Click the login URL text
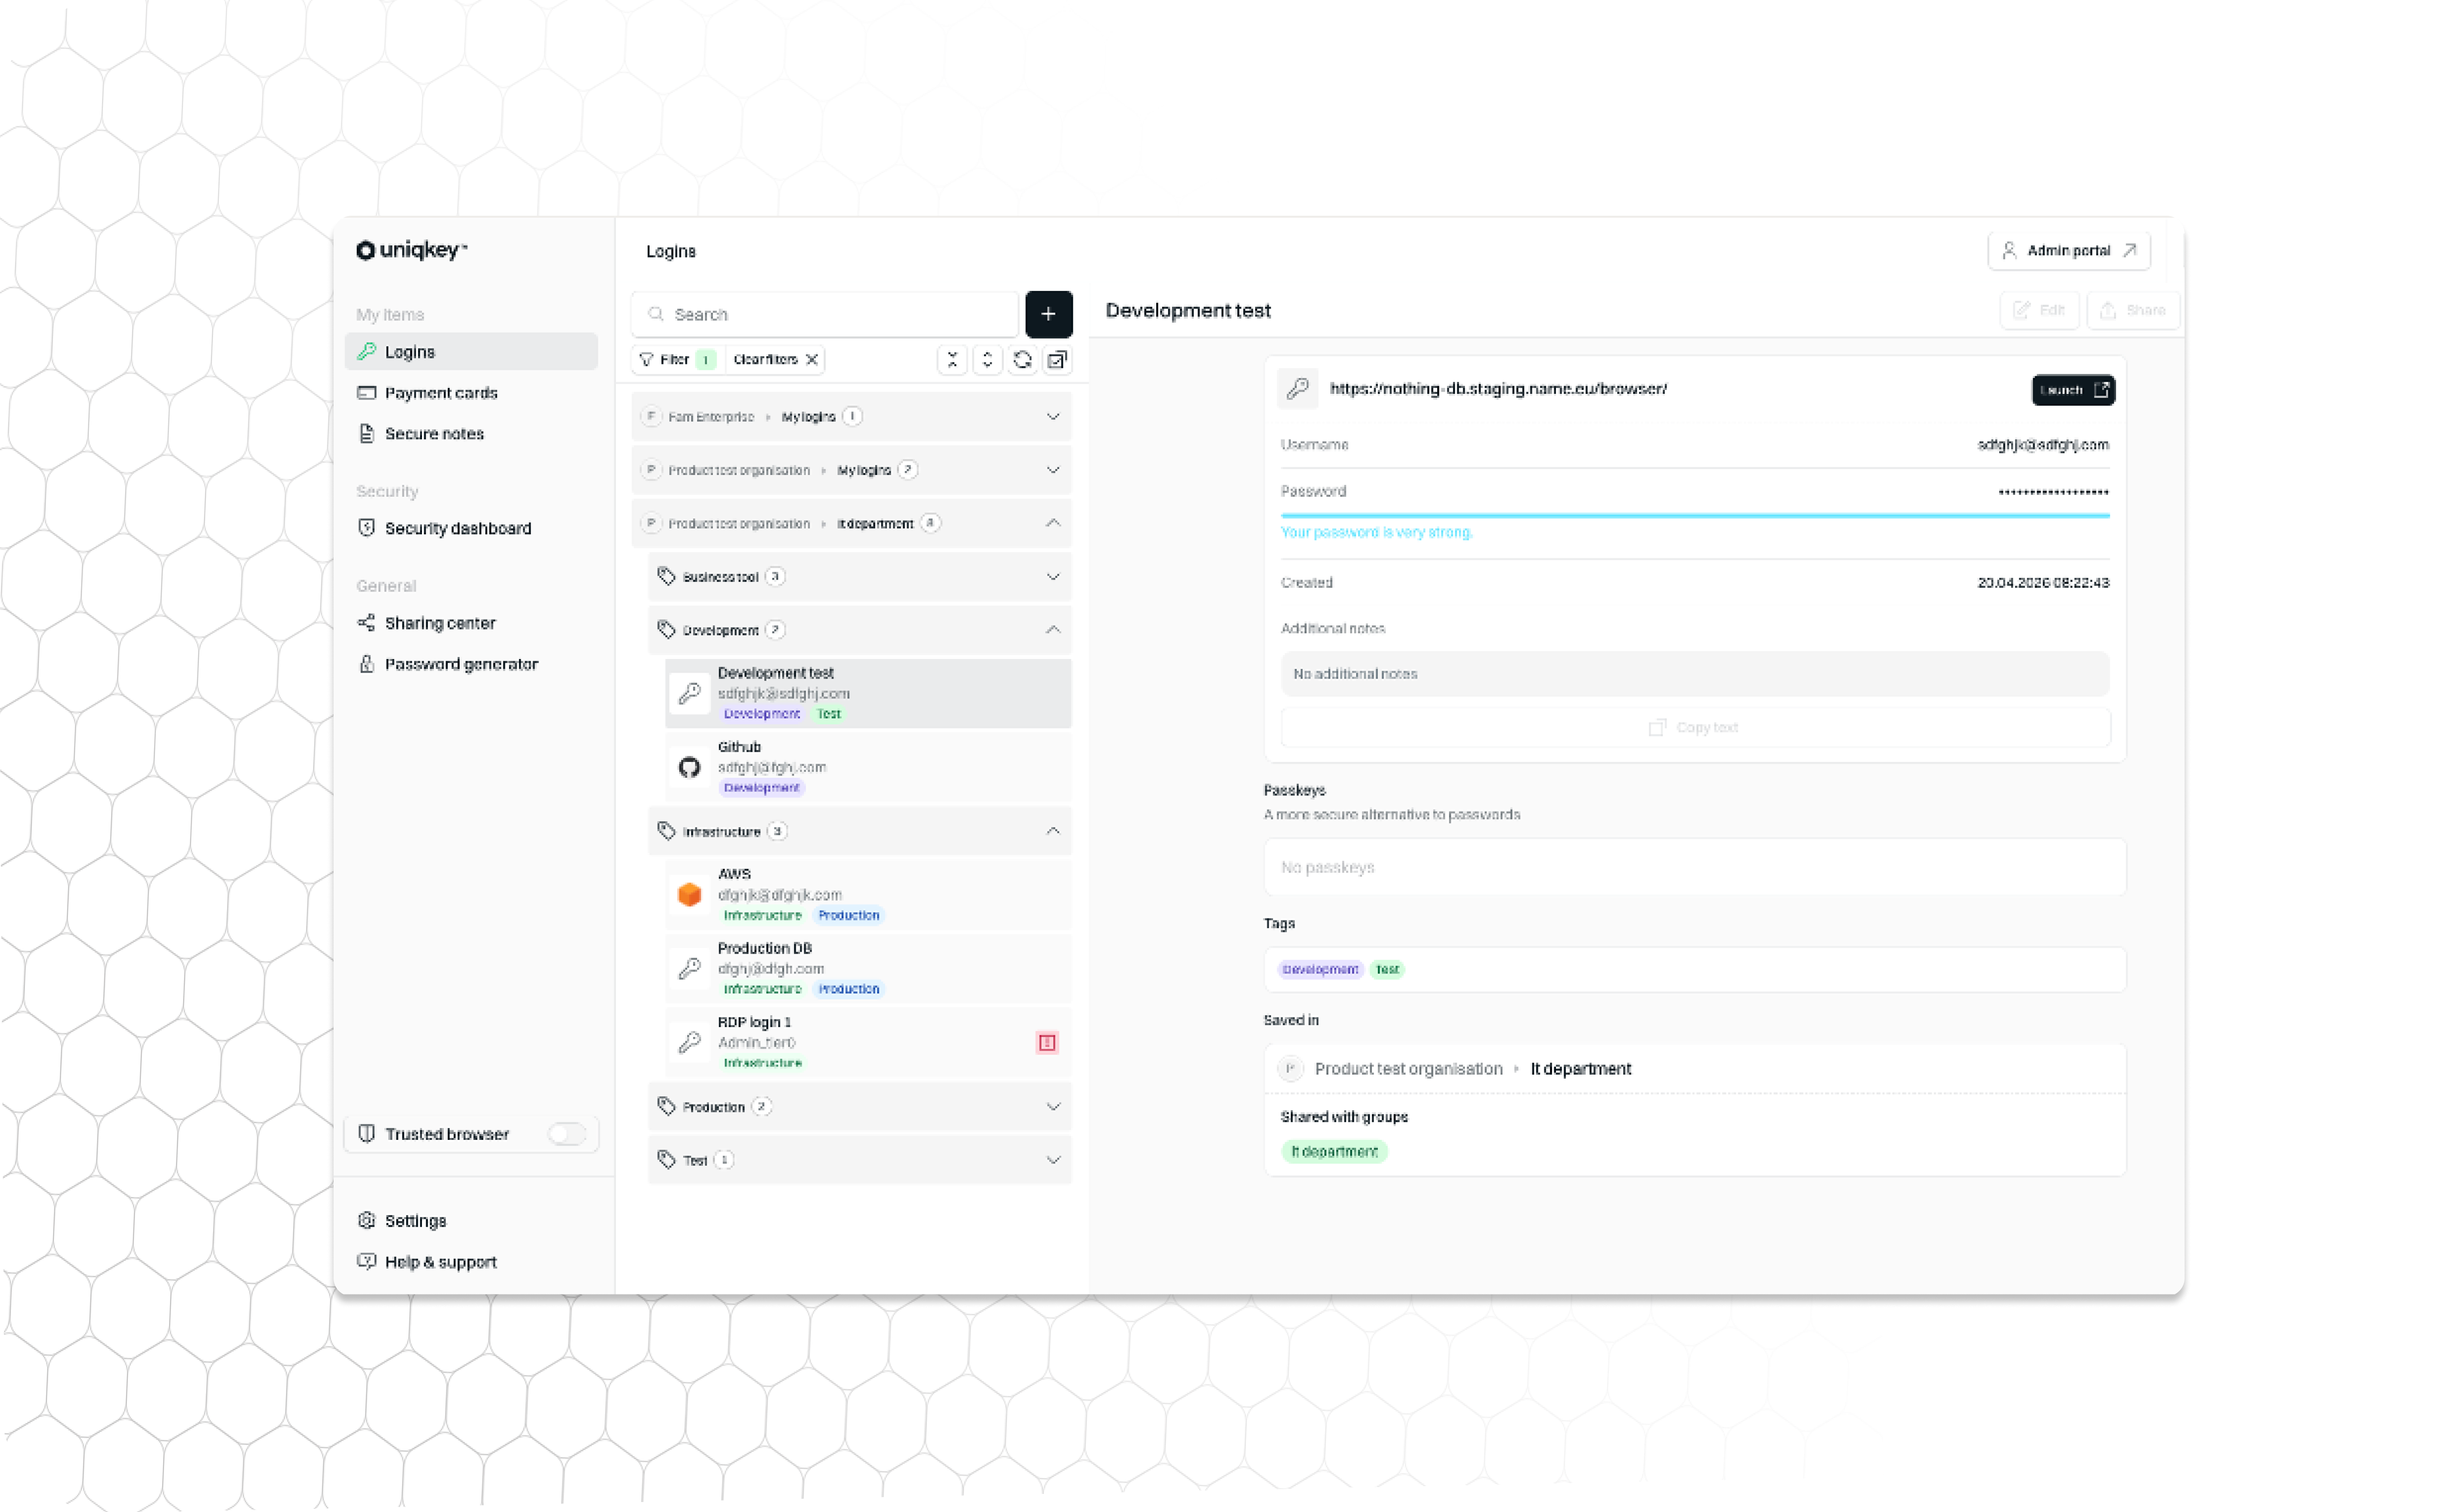 [1498, 389]
